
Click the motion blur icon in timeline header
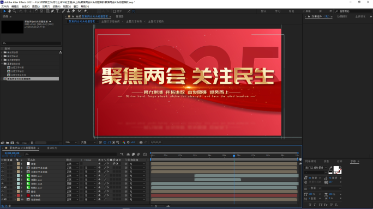[x=138, y=155]
